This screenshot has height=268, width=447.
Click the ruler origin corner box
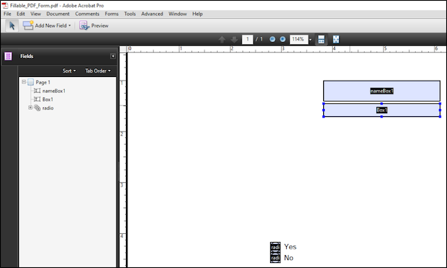(123, 49)
